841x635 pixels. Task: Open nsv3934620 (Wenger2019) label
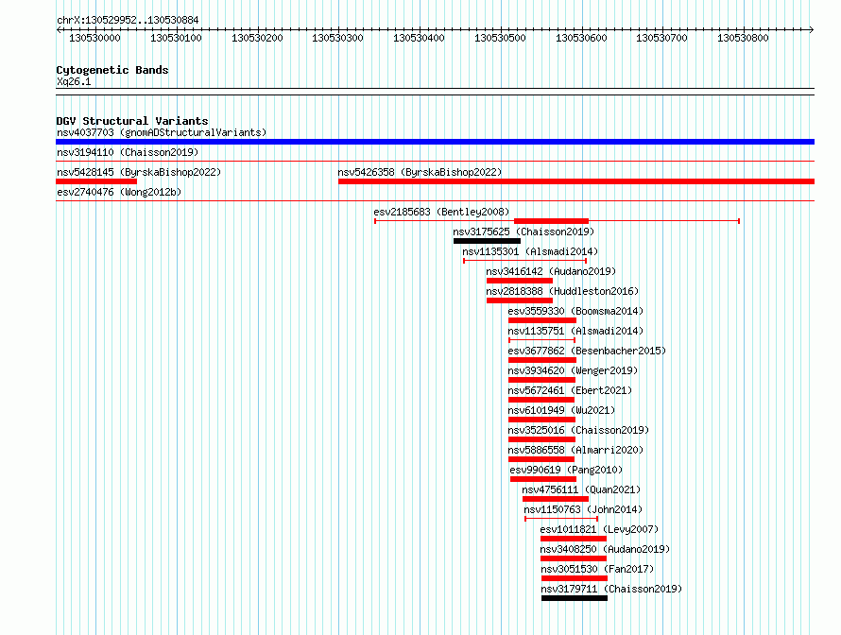(573, 370)
